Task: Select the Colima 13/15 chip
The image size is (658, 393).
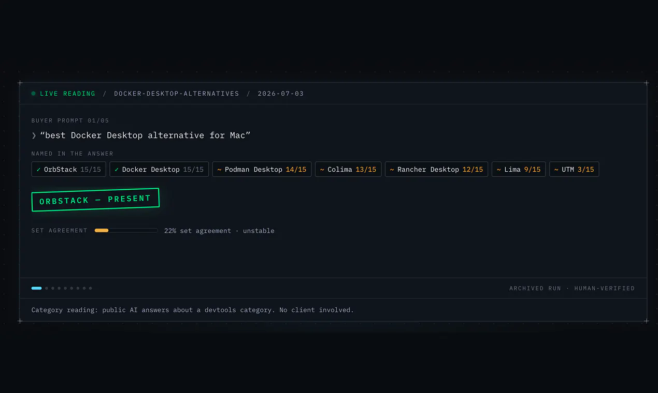Action: [x=348, y=170]
